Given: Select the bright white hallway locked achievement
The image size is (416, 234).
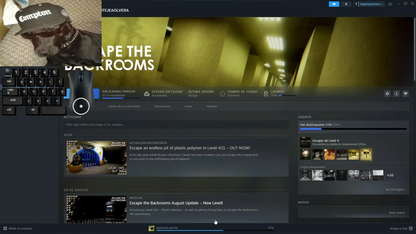Looking at the screenshot, I should (x=318, y=175).
